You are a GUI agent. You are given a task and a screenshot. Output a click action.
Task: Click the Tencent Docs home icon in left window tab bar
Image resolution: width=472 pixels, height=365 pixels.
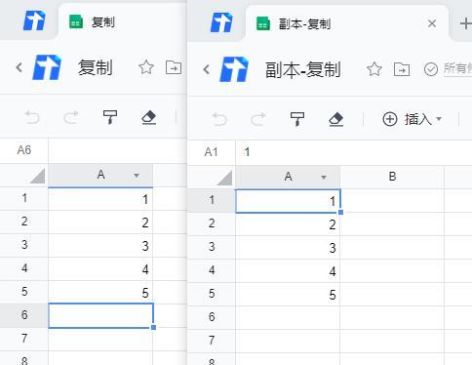click(x=34, y=20)
